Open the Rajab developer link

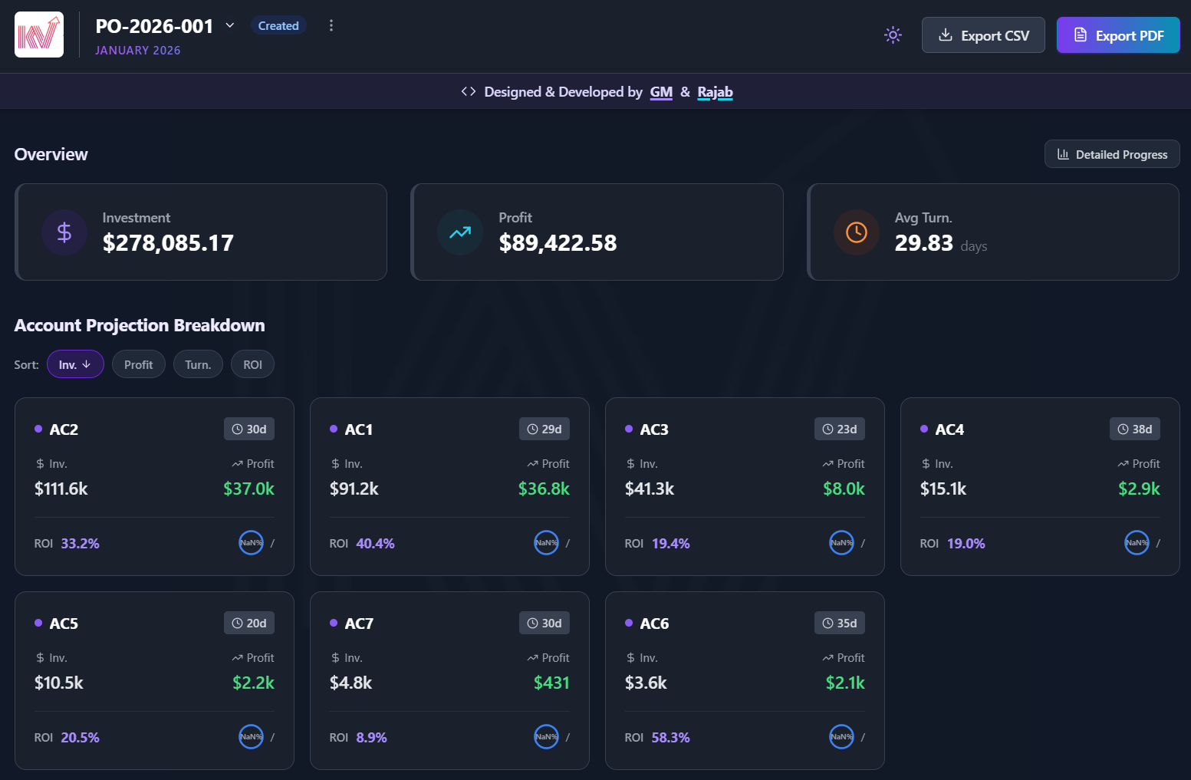click(715, 92)
